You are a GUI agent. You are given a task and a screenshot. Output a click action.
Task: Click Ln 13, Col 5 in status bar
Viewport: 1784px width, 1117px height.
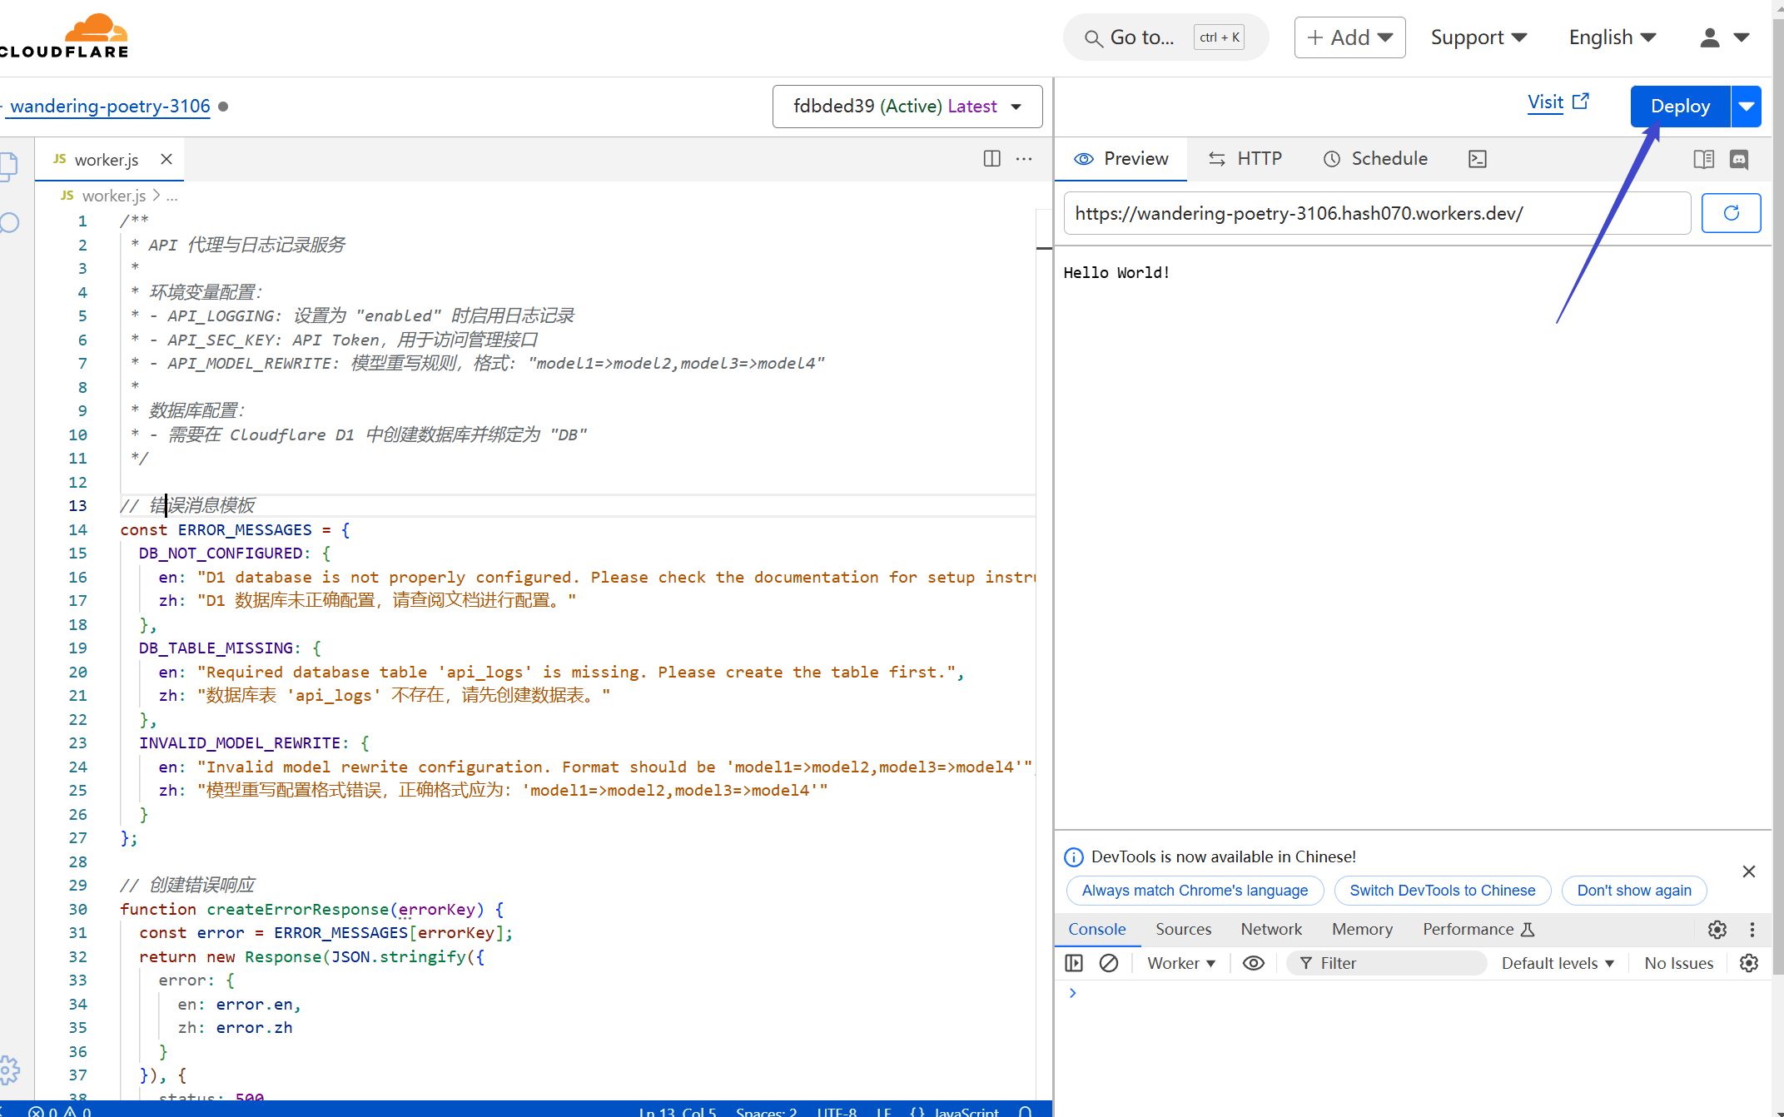click(x=677, y=1111)
